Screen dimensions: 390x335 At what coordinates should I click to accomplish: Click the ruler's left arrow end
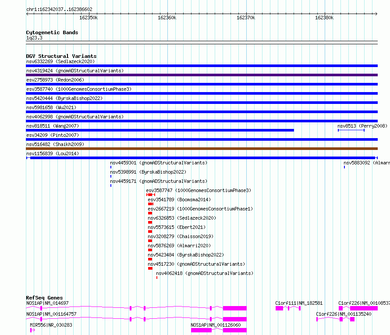pyautogui.click(x=27, y=14)
